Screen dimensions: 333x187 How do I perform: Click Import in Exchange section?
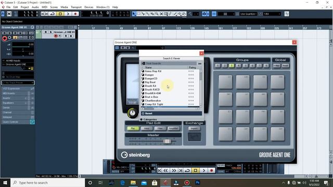click(x=194, y=128)
